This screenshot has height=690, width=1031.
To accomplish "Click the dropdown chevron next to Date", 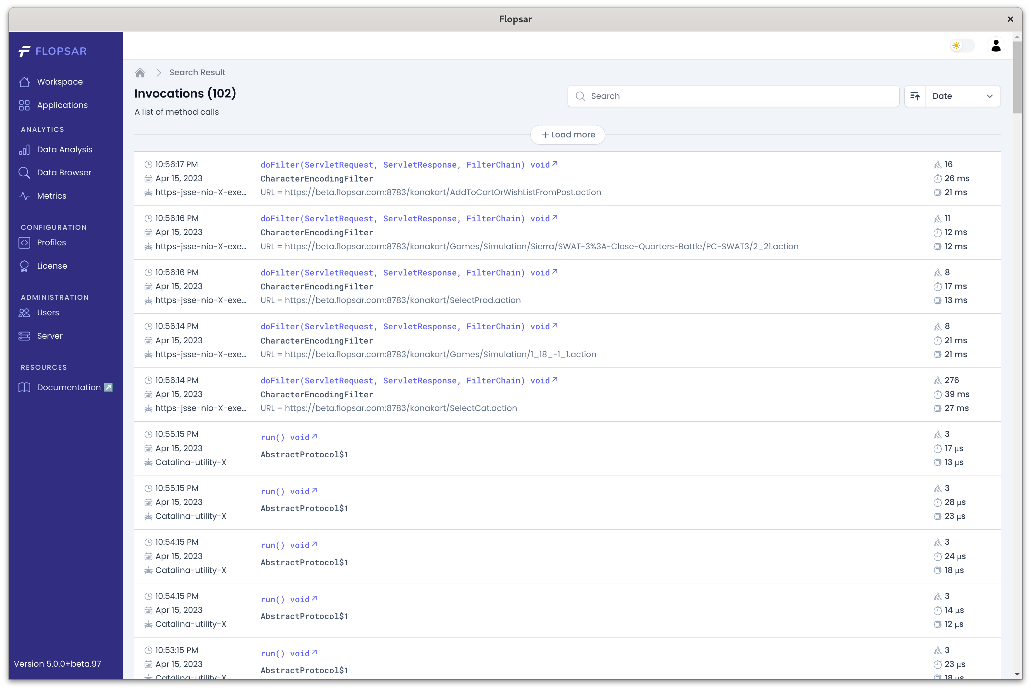I will point(989,96).
